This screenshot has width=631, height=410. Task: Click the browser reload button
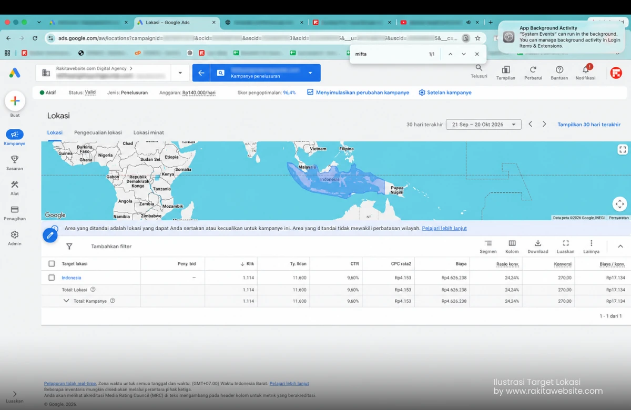tap(35, 38)
